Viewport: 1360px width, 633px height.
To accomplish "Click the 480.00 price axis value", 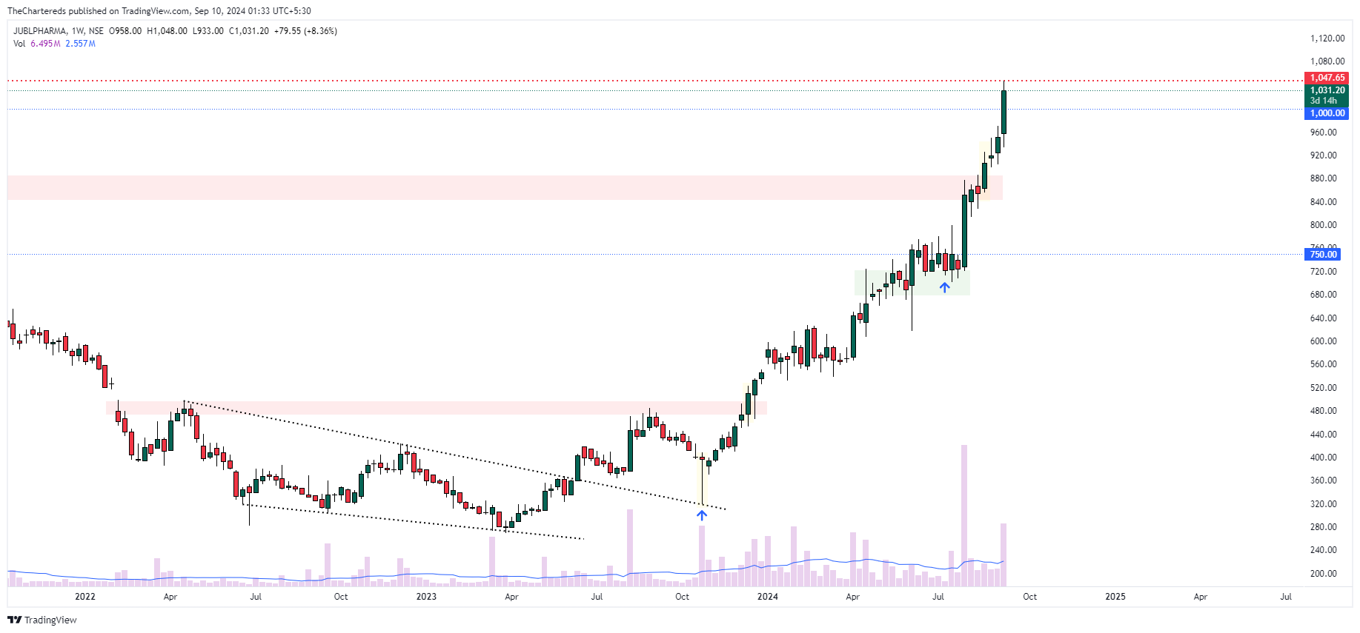I will (x=1324, y=411).
